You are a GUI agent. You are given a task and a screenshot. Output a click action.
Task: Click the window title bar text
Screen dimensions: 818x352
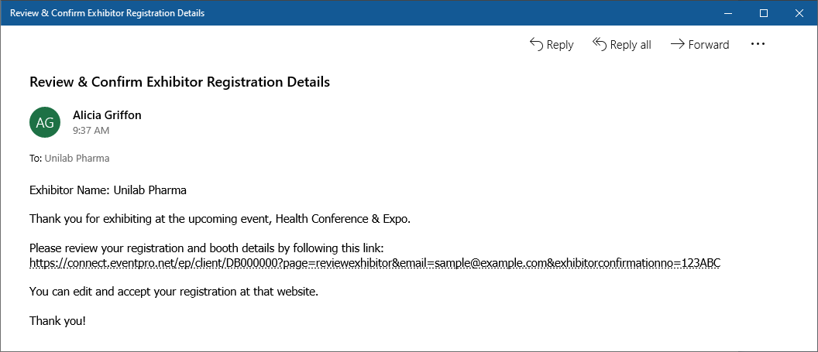[108, 13]
